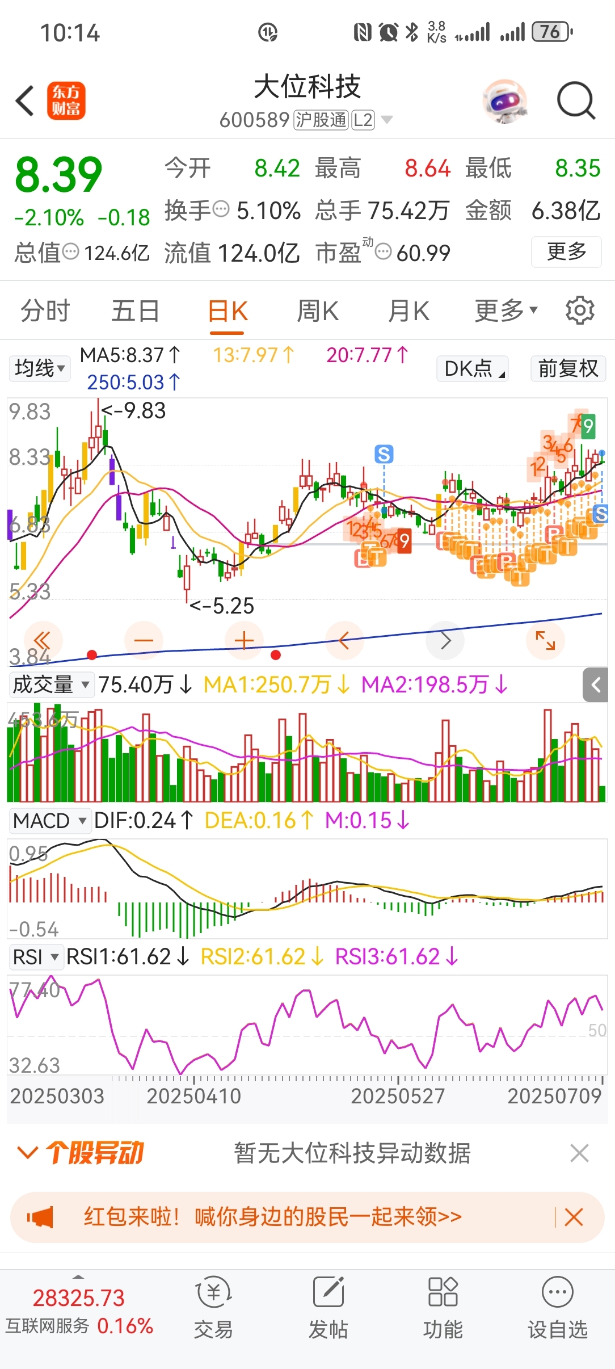The height and width of the screenshot is (1369, 615).
Task: Move chart left with left chevron
Action: pyautogui.click(x=344, y=640)
